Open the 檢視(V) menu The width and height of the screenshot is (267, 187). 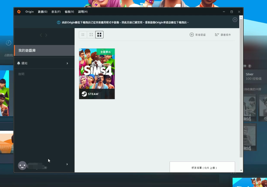(x=69, y=12)
